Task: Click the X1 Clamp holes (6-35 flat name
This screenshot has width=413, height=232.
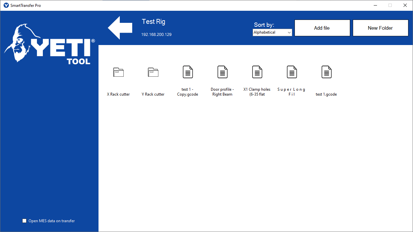Action: [257, 92]
